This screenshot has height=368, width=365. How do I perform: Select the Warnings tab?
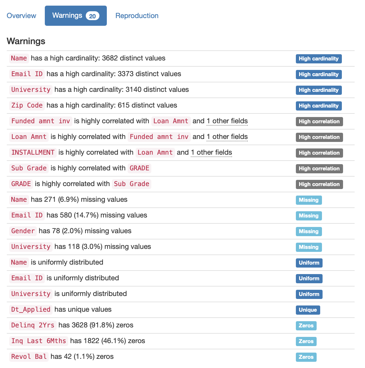[x=67, y=16]
